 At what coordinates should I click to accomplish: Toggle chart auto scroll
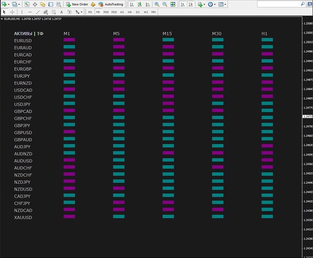[x=182, y=4]
